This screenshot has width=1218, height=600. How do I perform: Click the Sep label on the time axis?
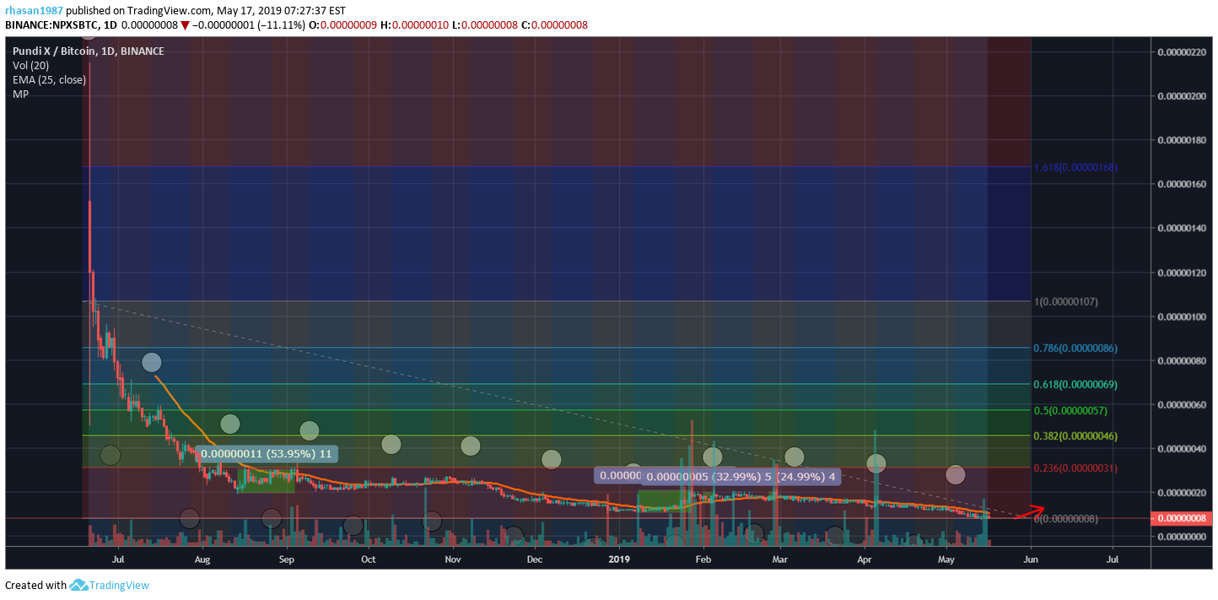pyautogui.click(x=287, y=559)
